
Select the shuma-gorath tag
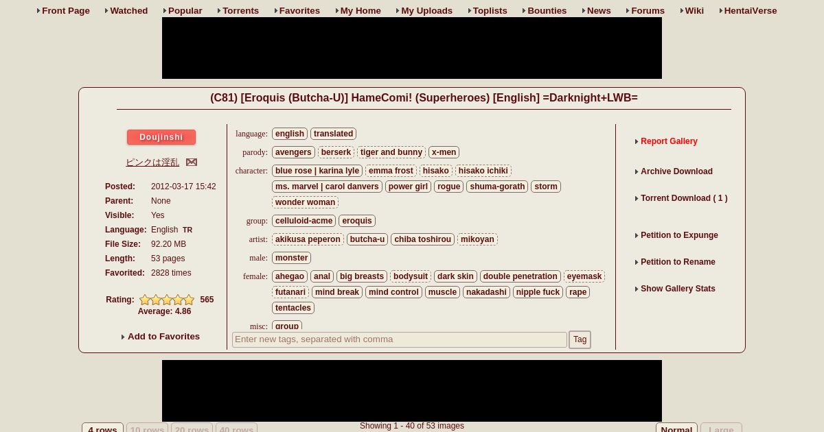point(497,187)
